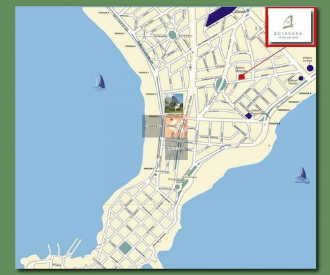This screenshot has width=330, height=275.
Task: Click the sailboat icon in the left bay
Action: (100, 82)
